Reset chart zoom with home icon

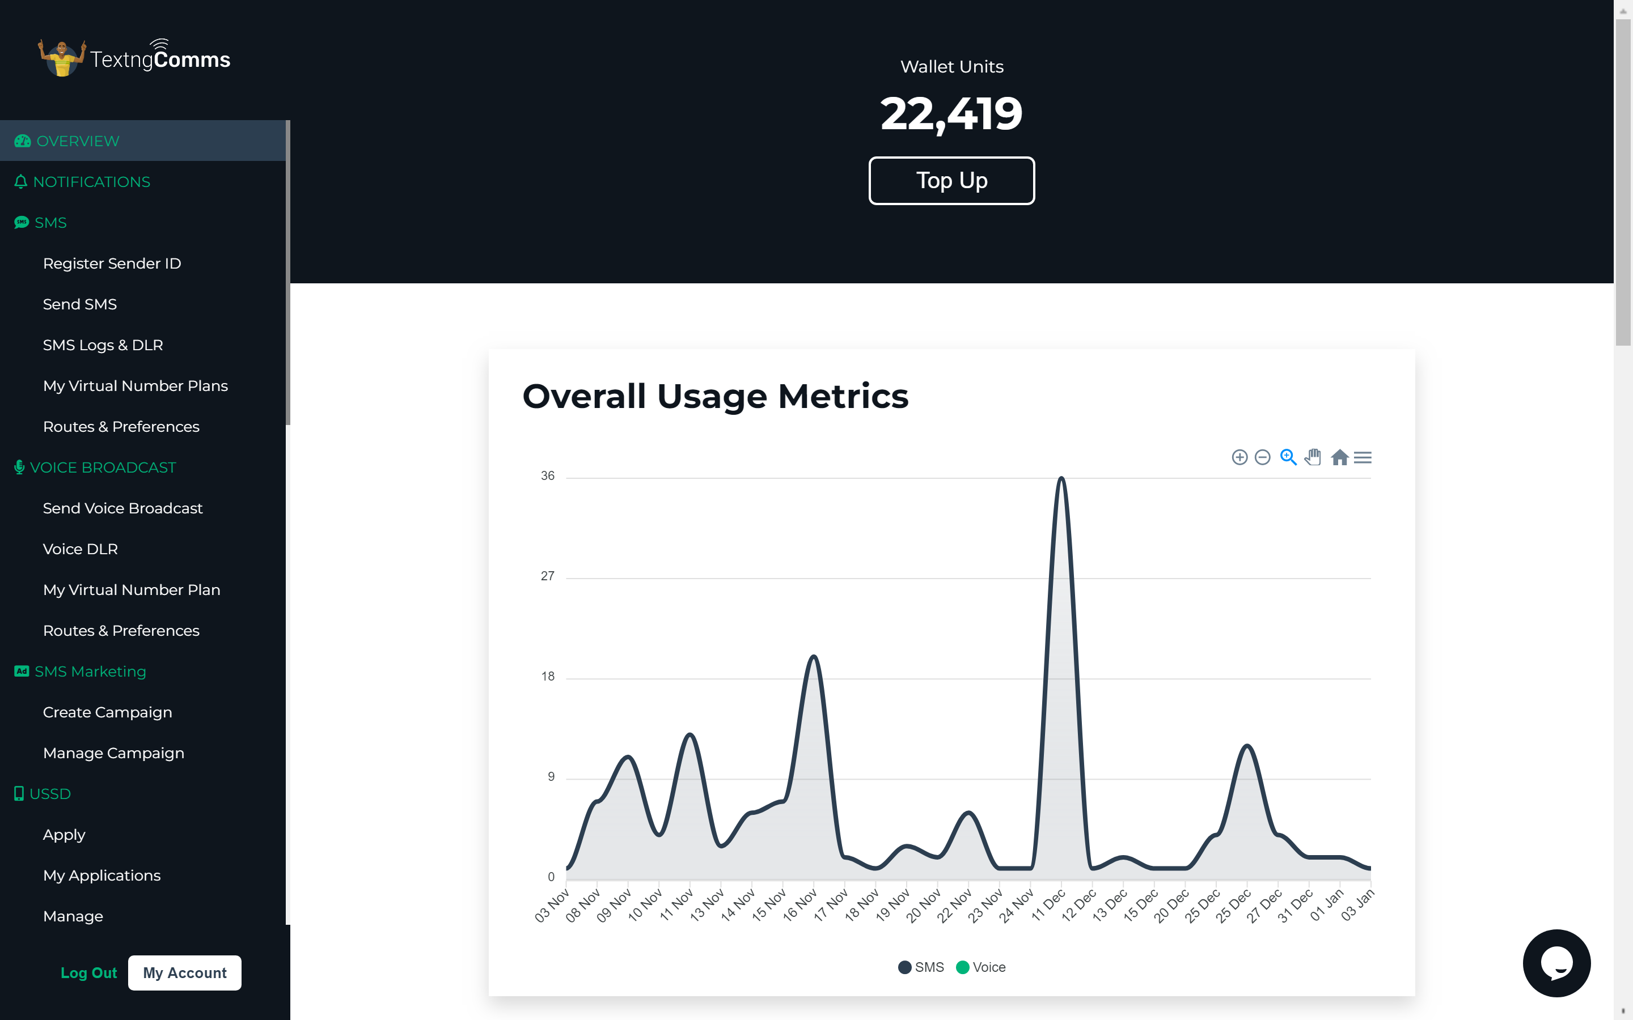click(x=1339, y=457)
